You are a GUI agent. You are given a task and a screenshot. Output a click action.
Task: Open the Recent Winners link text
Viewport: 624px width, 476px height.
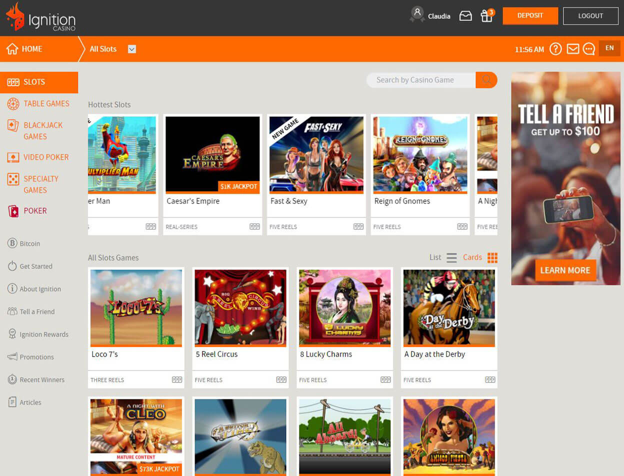(42, 379)
